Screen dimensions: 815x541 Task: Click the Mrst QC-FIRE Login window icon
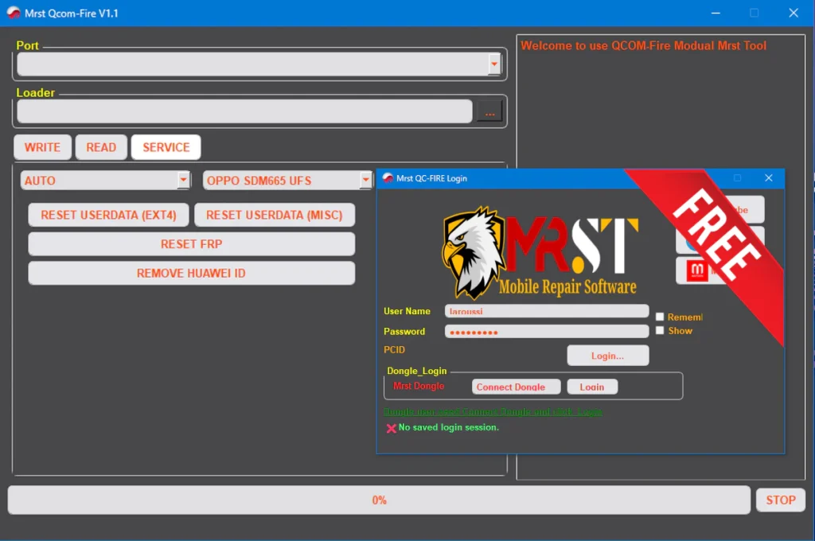point(388,178)
